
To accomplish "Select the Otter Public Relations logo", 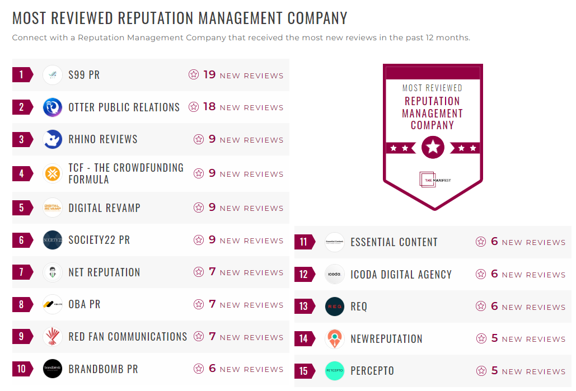I will pyautogui.click(x=53, y=107).
